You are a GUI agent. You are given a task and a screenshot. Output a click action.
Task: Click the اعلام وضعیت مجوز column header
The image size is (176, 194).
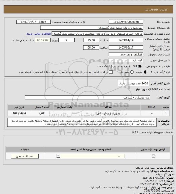pos(90,149)
